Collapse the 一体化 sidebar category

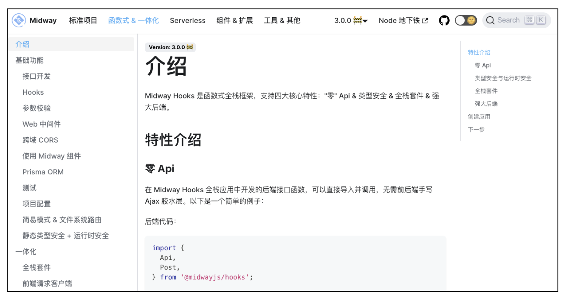click(x=26, y=252)
